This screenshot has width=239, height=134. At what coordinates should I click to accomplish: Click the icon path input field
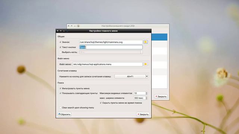(x=111, y=42)
